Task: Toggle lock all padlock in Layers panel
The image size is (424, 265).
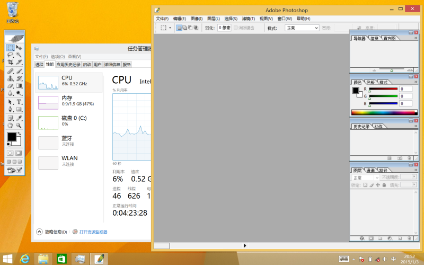Action: click(384, 185)
